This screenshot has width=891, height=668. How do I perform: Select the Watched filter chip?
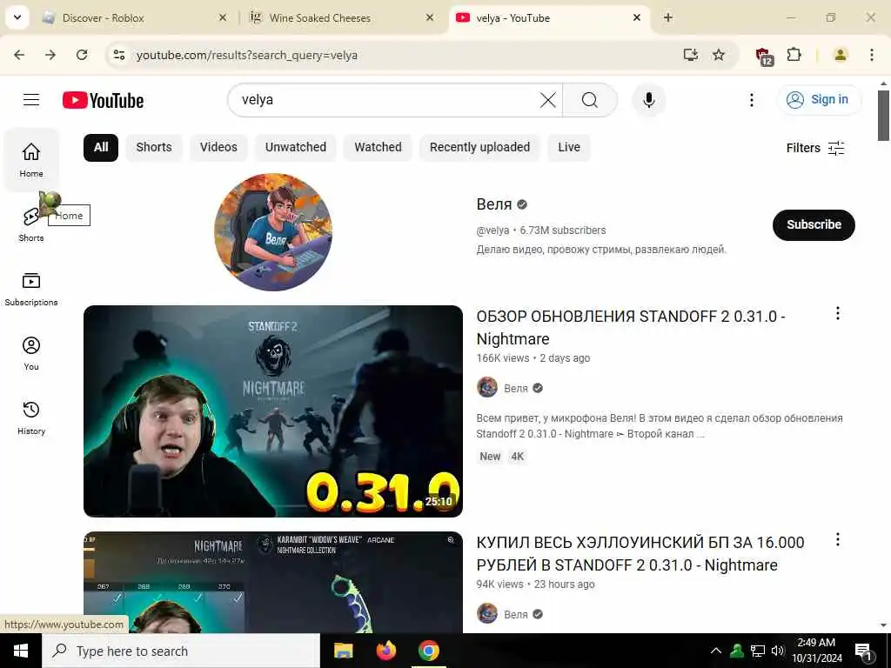pyautogui.click(x=378, y=148)
